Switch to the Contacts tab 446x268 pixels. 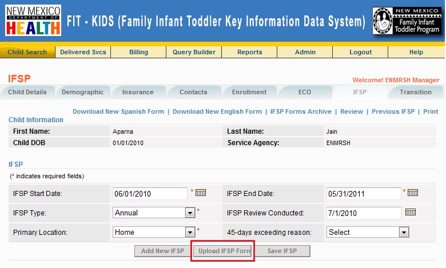click(x=193, y=92)
